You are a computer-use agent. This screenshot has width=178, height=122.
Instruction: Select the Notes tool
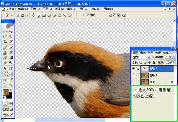(x=5, y=79)
